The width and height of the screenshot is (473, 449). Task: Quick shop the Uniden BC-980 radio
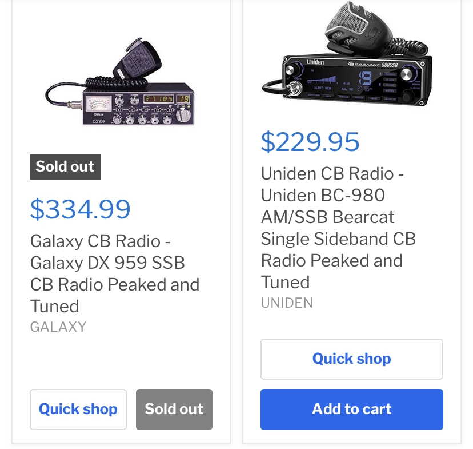click(352, 359)
